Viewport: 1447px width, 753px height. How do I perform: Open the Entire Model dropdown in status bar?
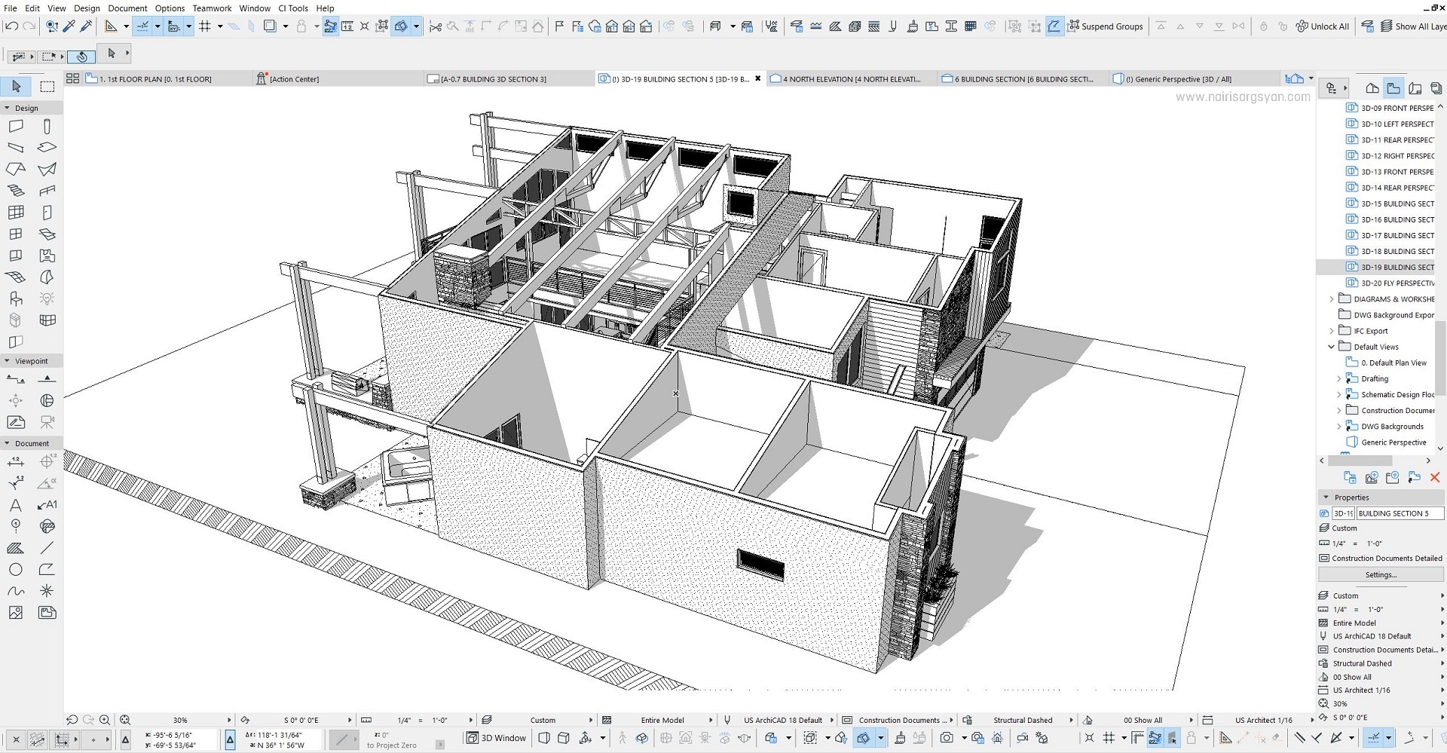(x=711, y=721)
